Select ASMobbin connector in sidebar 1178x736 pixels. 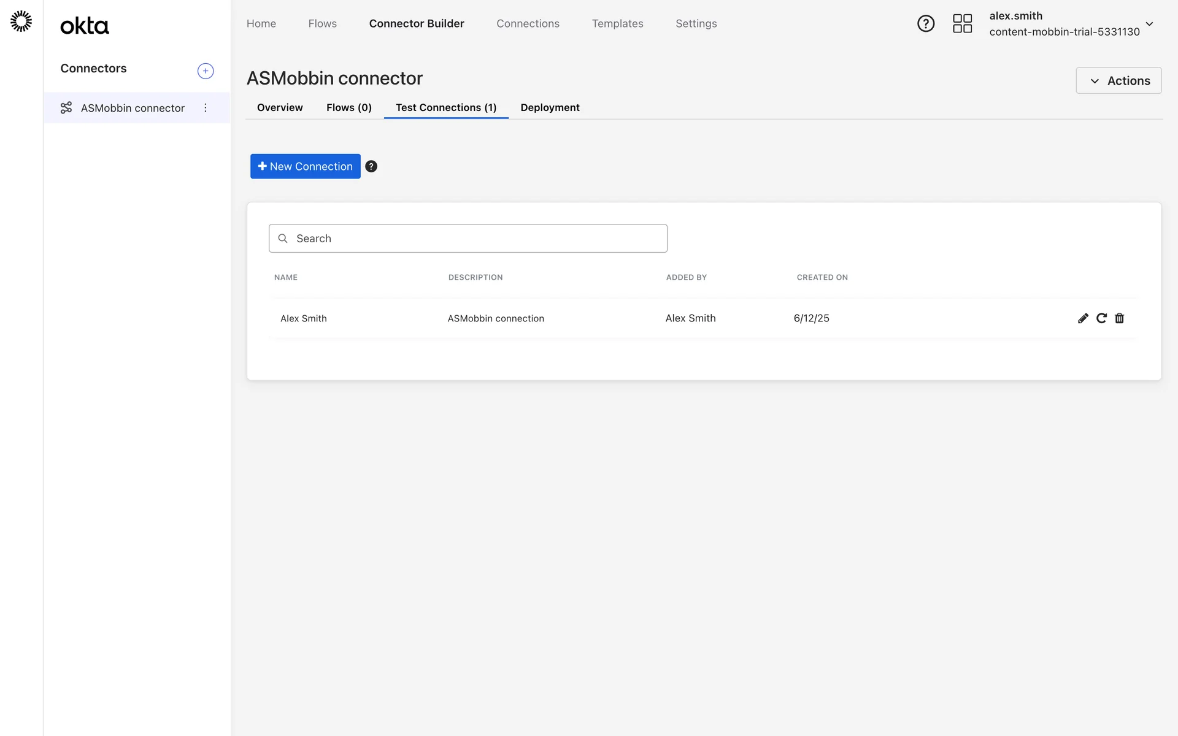pos(133,109)
